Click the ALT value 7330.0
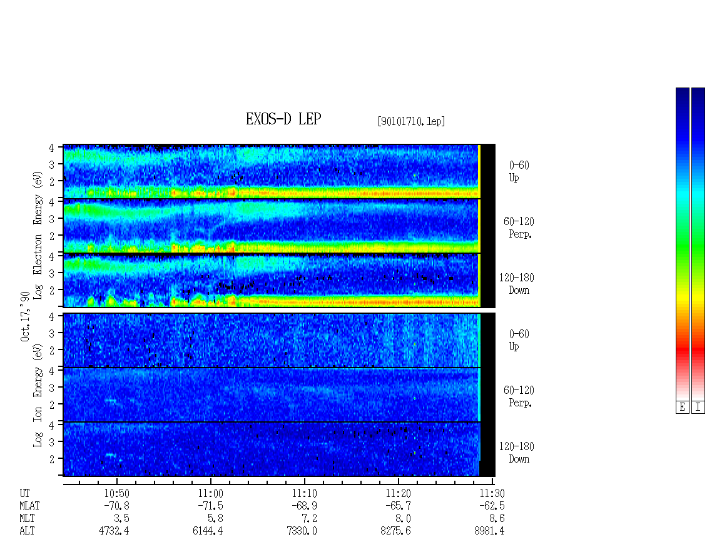This screenshot has width=707, height=547. [x=302, y=531]
